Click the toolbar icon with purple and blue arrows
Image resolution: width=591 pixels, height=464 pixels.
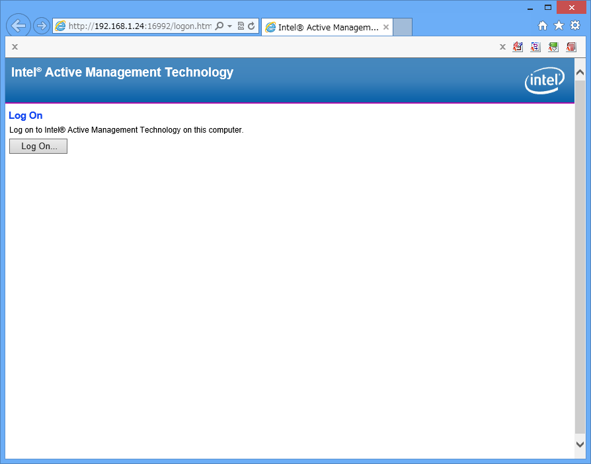(535, 47)
